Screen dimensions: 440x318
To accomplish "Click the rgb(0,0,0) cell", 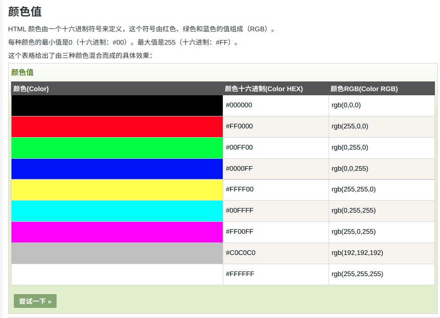I will pyautogui.click(x=382, y=106).
